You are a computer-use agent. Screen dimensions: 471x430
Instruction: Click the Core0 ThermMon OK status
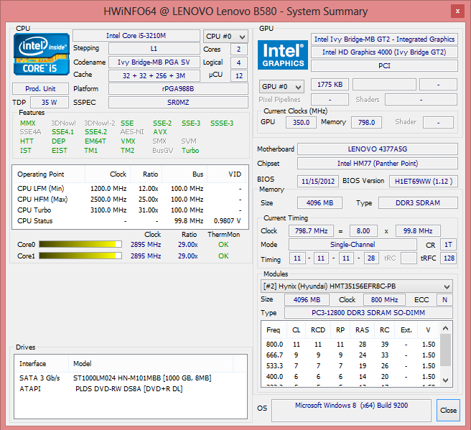click(x=223, y=245)
